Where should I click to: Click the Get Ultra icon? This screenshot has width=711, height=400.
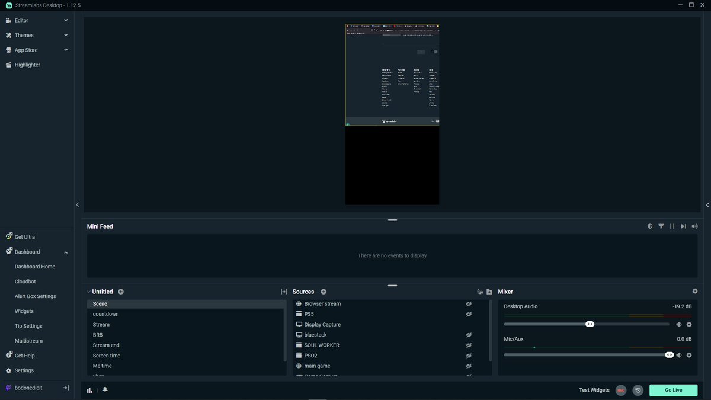9,236
